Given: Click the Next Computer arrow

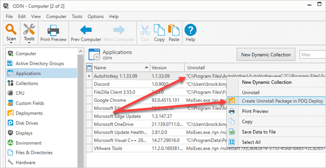Looking at the screenshot, I should [x=119, y=30].
